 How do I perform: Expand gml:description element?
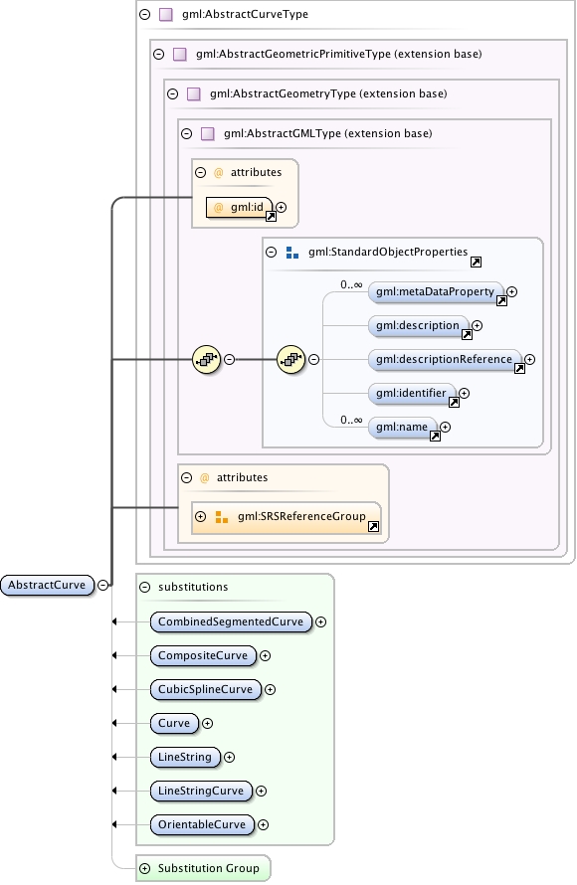(x=478, y=326)
